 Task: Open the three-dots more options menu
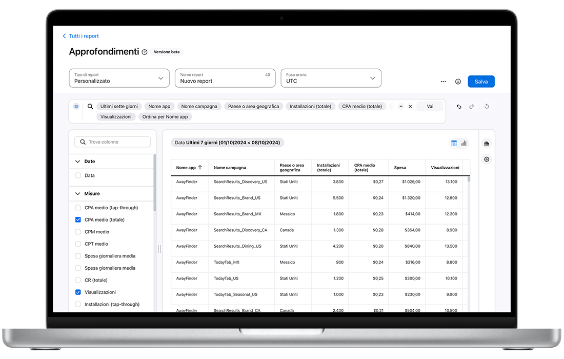[443, 82]
